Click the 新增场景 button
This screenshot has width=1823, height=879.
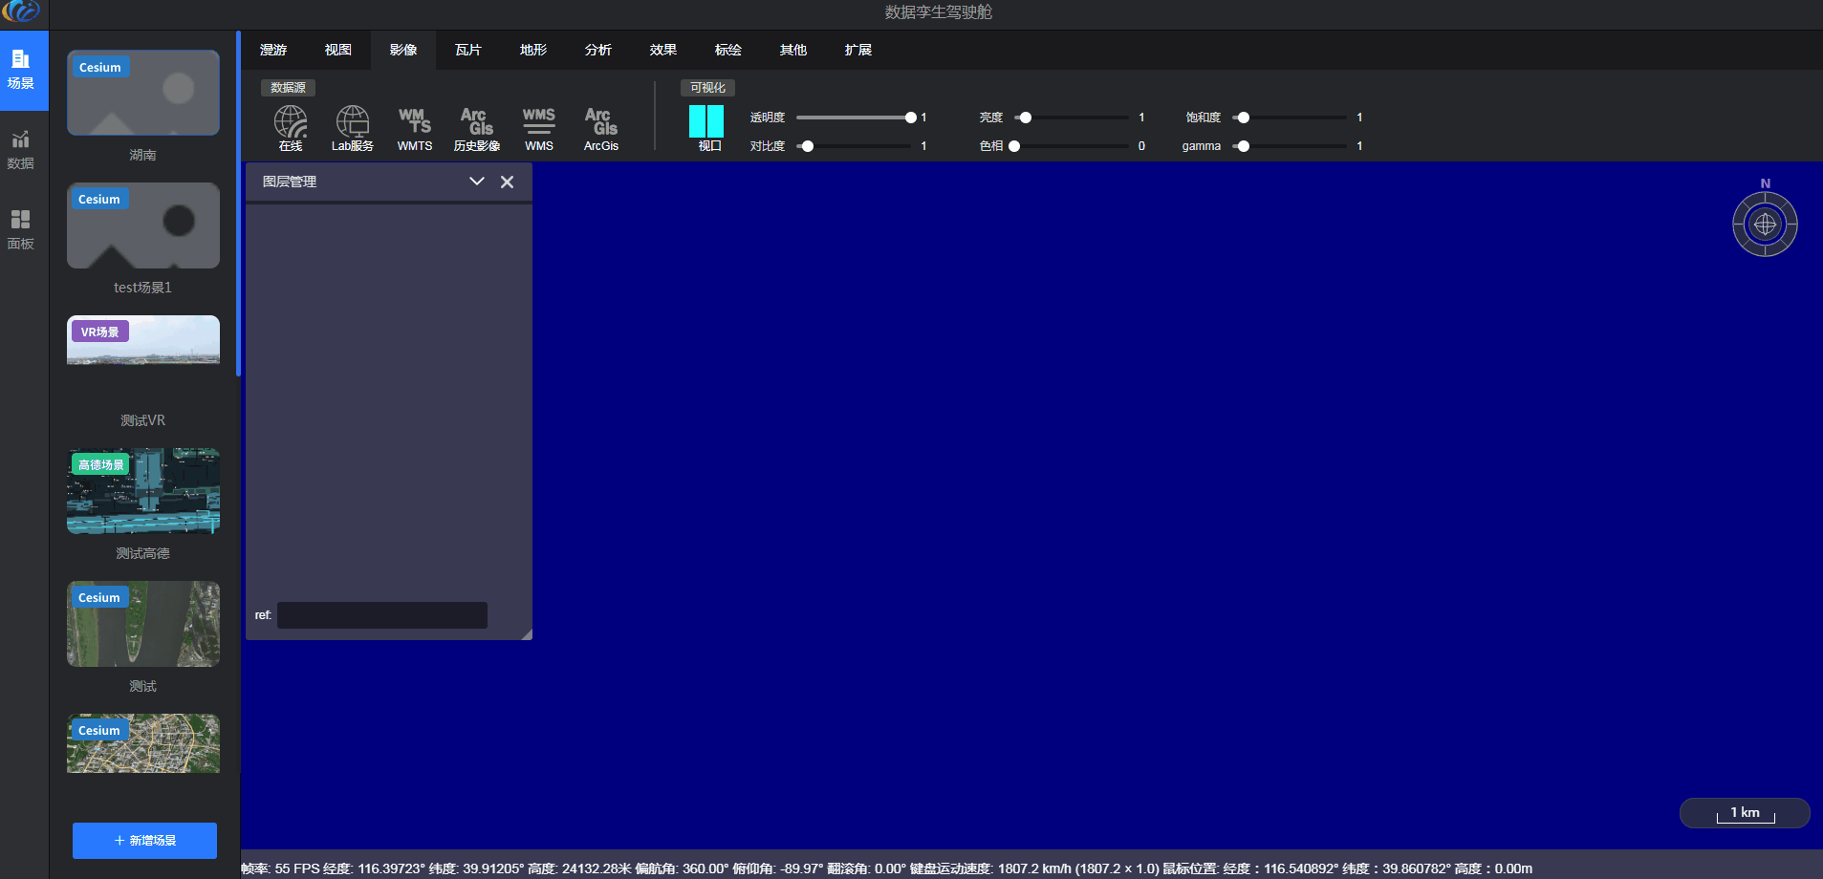pos(144,841)
